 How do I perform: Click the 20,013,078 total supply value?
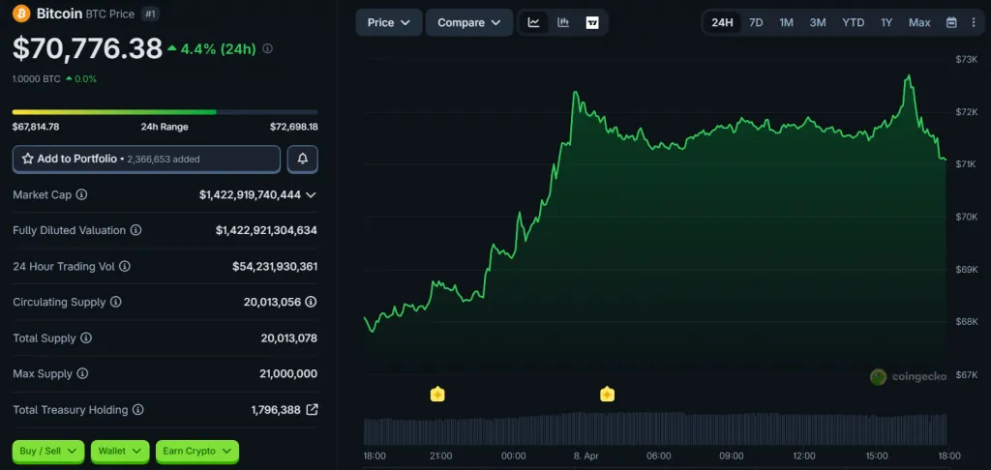288,338
